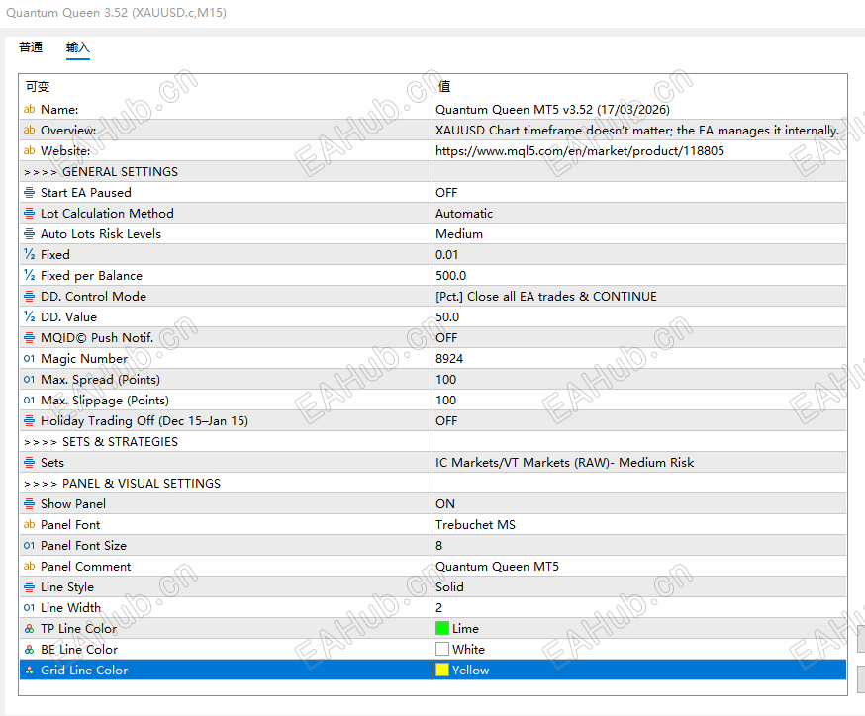This screenshot has height=716, width=865.
Task: Select the Holiday Trading Off label text
Action: 144,421
